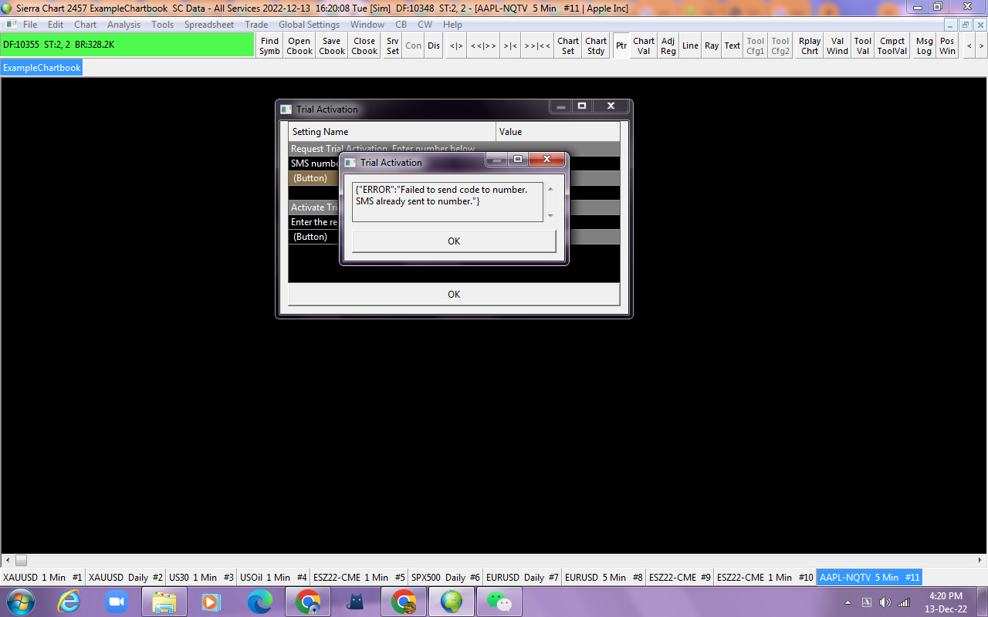The image size is (988, 617).
Task: Open the Msg Log message log
Action: 924,46
